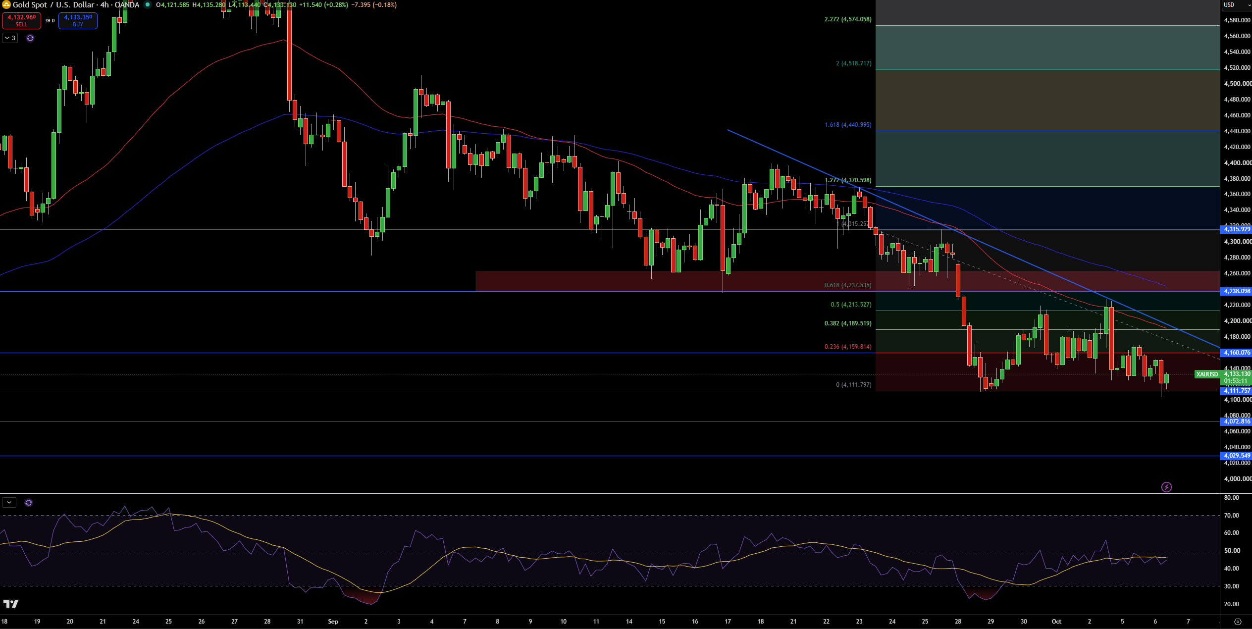1252x629 pixels.
Task: Collapse the indicator legend showing 3
Action: click(x=10, y=38)
